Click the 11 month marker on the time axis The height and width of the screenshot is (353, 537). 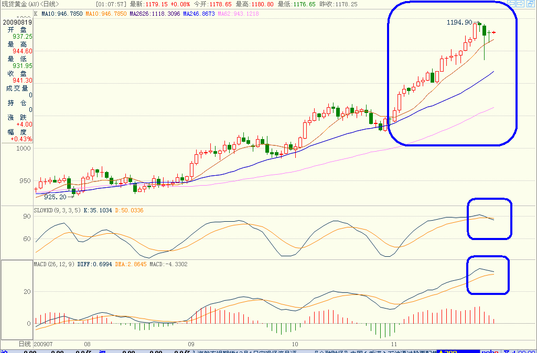(x=394, y=345)
